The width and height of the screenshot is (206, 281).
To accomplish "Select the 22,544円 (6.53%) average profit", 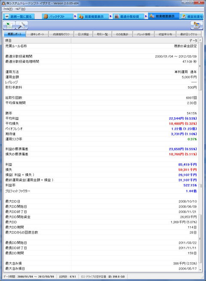I will pyautogui.click(x=183, y=119).
